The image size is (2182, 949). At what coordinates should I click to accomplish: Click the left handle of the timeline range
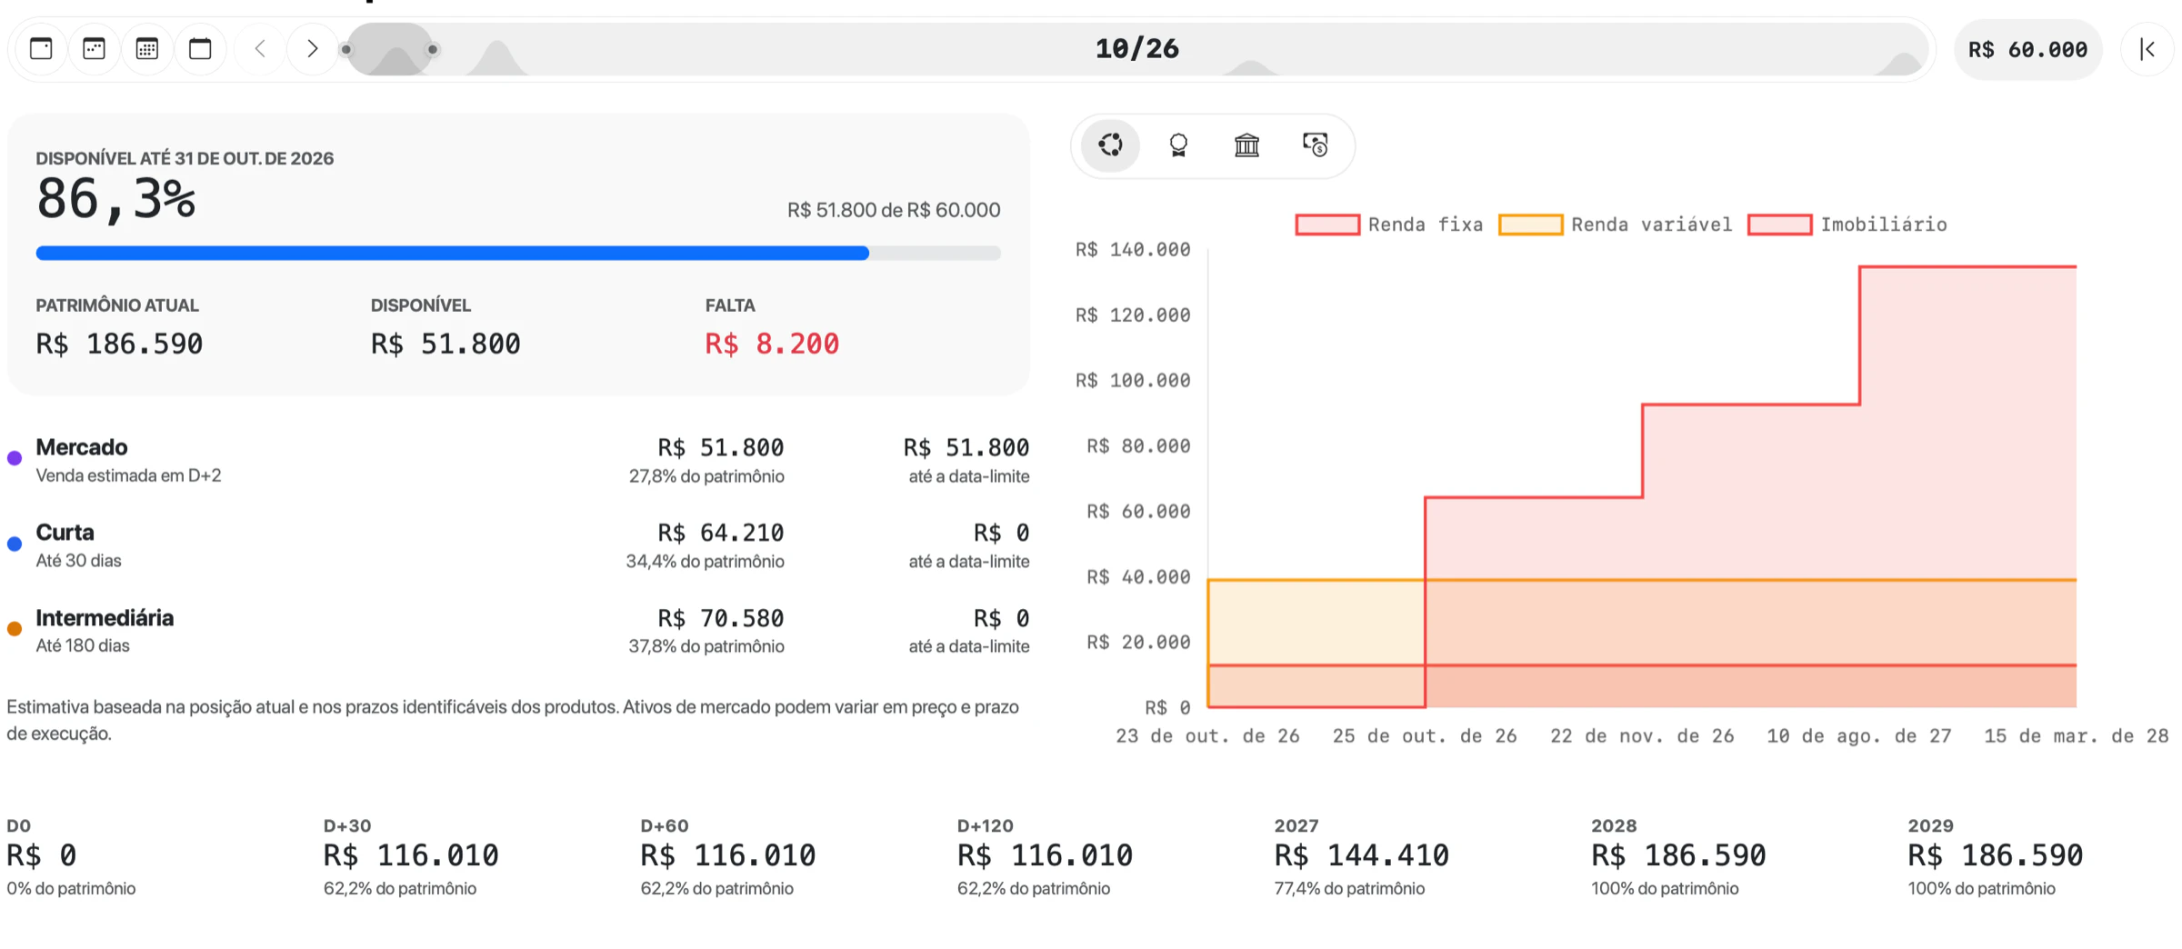tap(346, 49)
